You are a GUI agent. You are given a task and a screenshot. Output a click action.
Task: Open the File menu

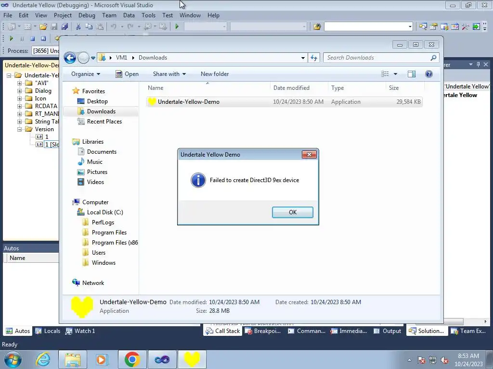8,15
